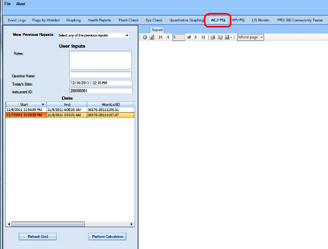328x249 pixels.
Task: Click into the Operator Name field
Action: tap(100, 75)
